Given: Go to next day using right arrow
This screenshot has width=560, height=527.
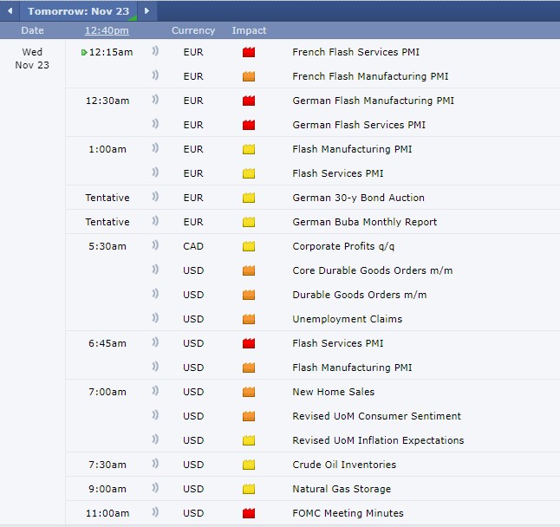Looking at the screenshot, I should click(147, 11).
